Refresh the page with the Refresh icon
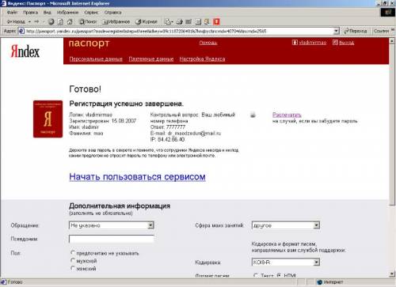 [x=60, y=21]
